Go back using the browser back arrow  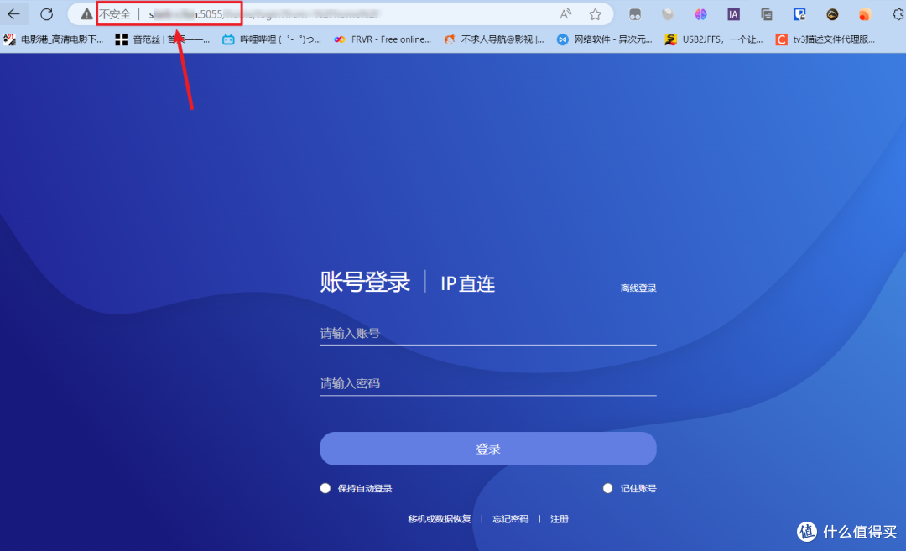pos(14,14)
